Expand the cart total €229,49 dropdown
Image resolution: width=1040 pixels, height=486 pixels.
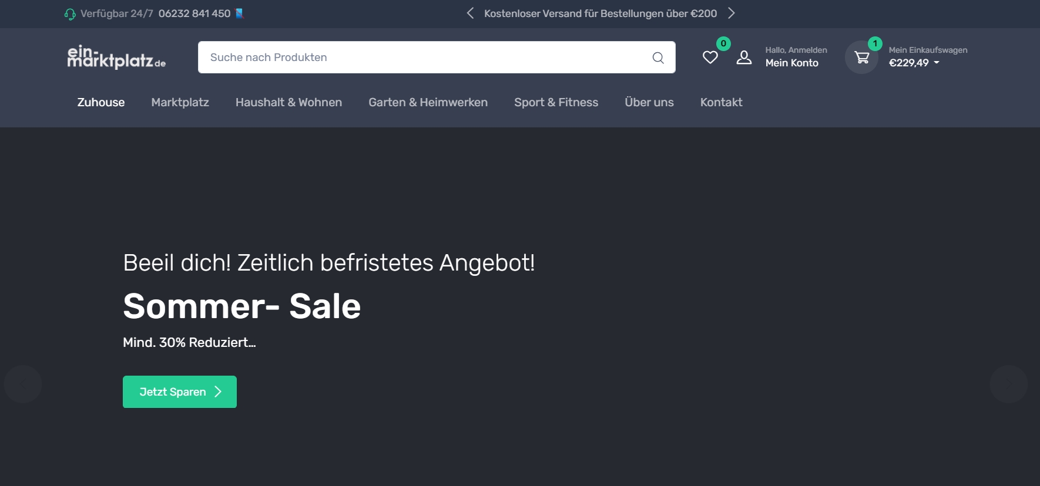914,63
